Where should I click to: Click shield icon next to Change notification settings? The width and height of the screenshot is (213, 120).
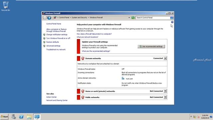tap(44, 35)
